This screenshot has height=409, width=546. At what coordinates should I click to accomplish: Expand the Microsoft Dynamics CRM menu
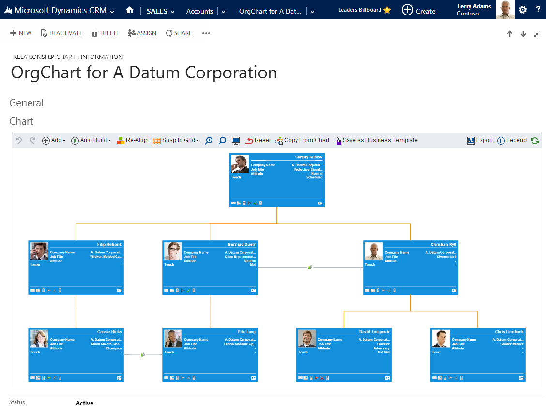112,12
